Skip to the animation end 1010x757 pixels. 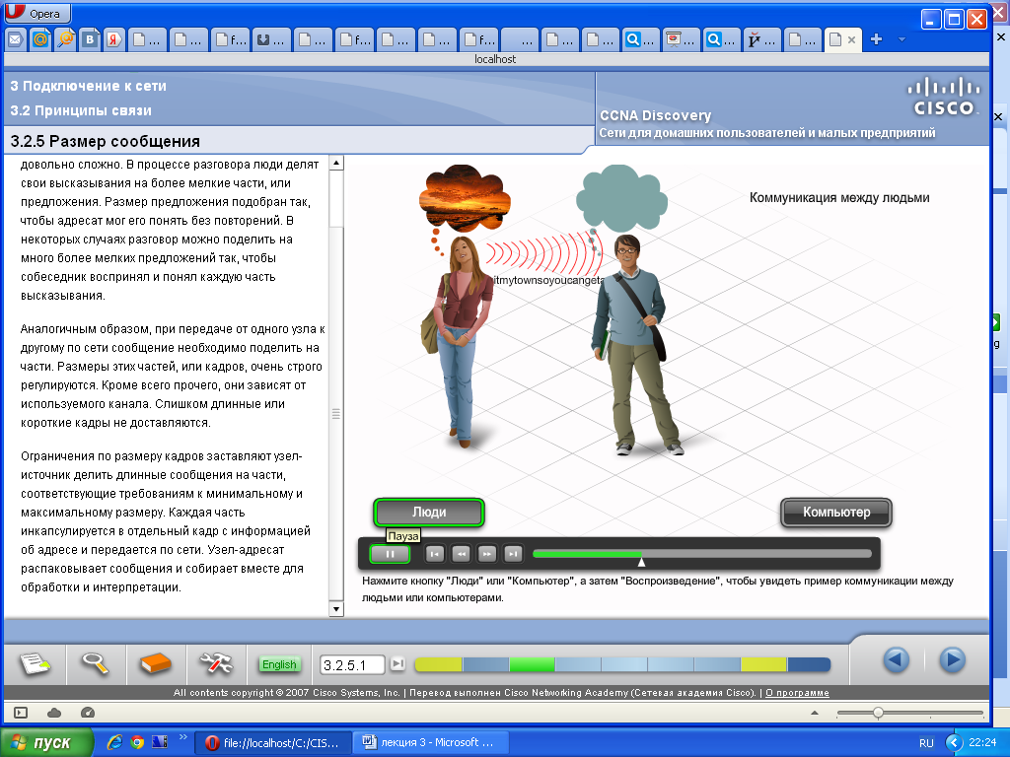point(513,554)
